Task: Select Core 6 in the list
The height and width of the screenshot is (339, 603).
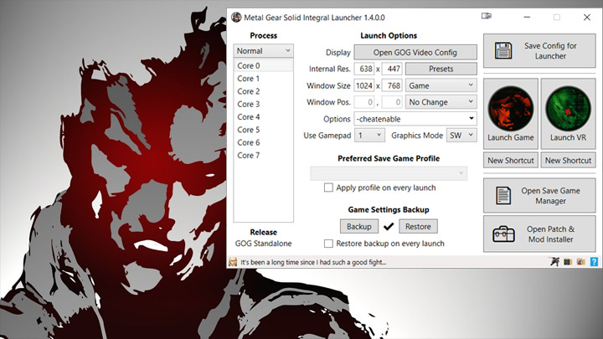Action: [264, 142]
